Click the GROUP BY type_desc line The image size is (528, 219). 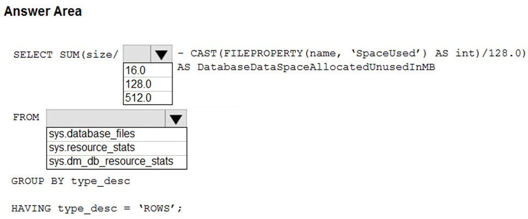click(71, 181)
